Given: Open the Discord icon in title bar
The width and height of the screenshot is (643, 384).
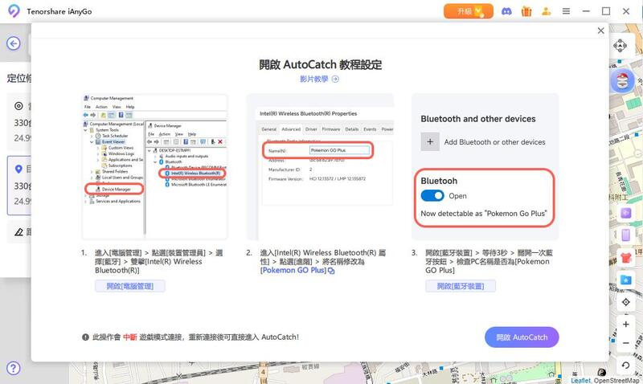Looking at the screenshot, I should pos(506,11).
